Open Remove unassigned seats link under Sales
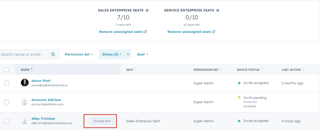This screenshot has width=321, height=131. click(x=123, y=32)
